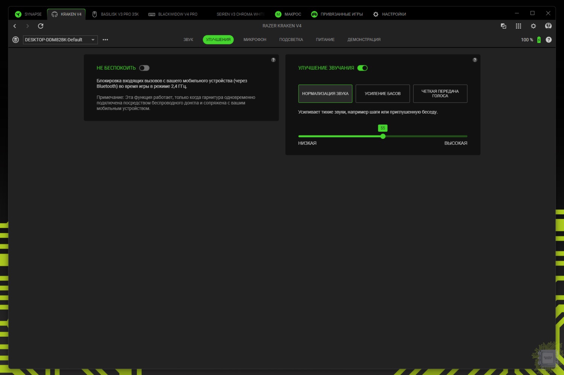Open the Basilisk V3 Pro 35K tab

116,14
